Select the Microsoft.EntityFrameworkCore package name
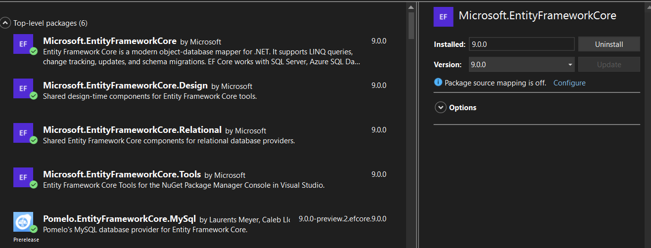651x248 pixels. pos(110,41)
